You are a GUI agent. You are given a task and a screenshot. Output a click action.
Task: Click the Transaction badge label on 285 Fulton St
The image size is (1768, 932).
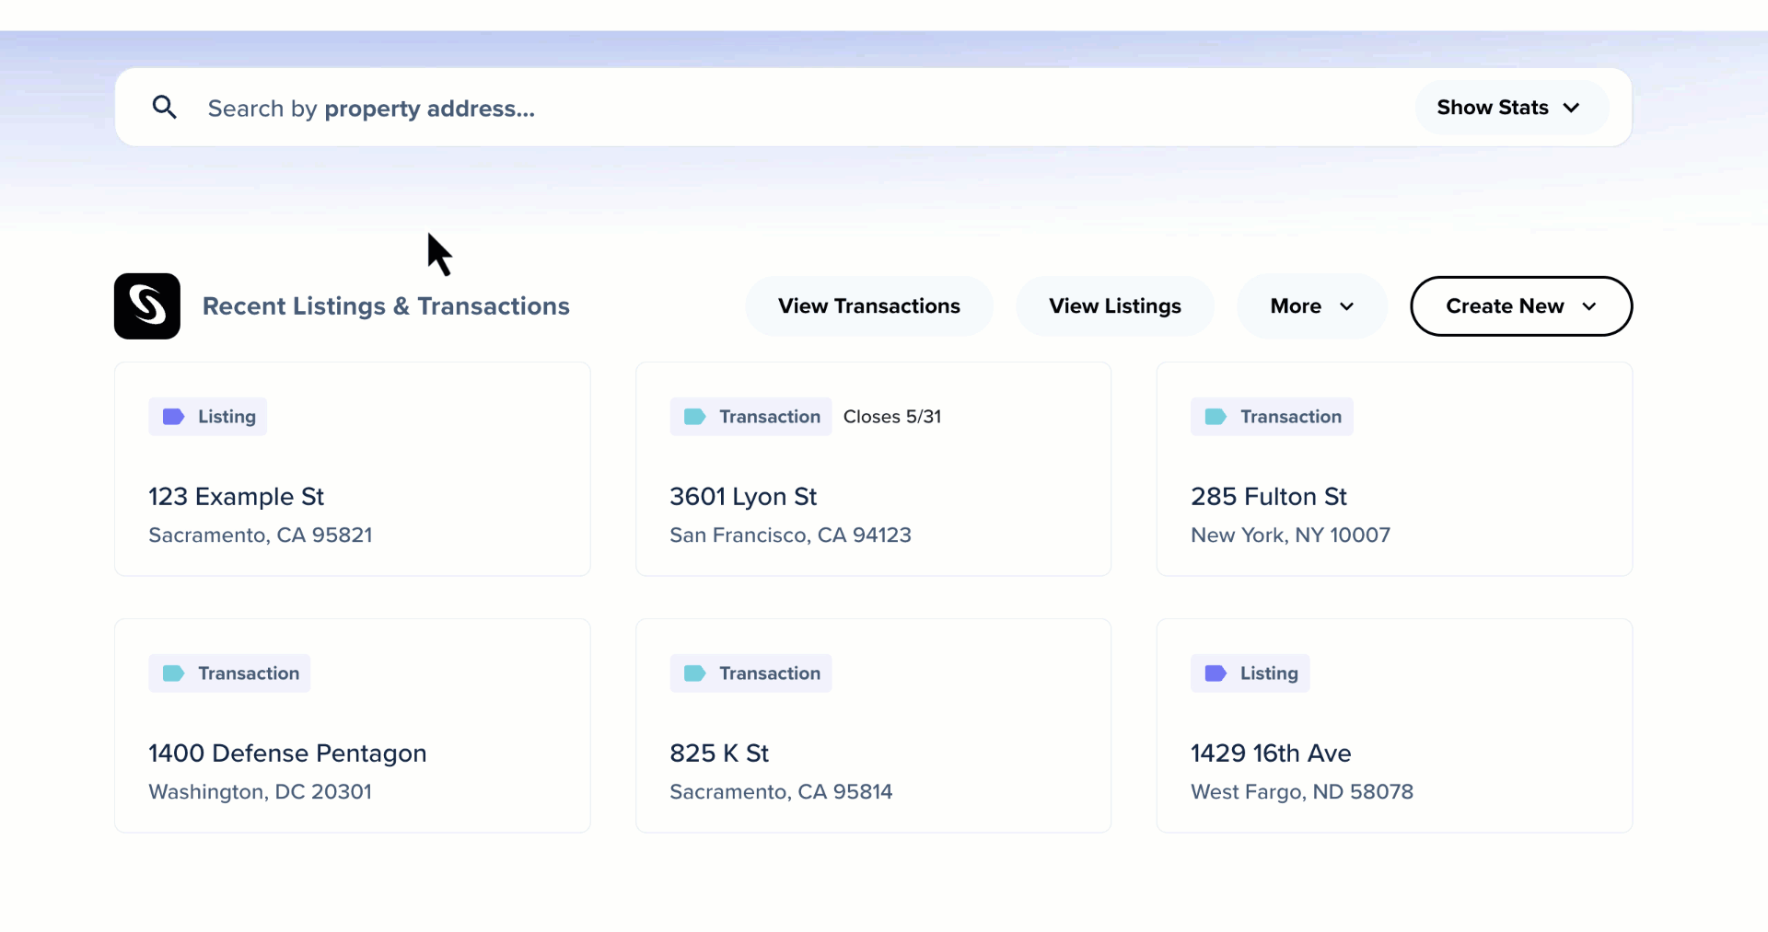[x=1291, y=417]
